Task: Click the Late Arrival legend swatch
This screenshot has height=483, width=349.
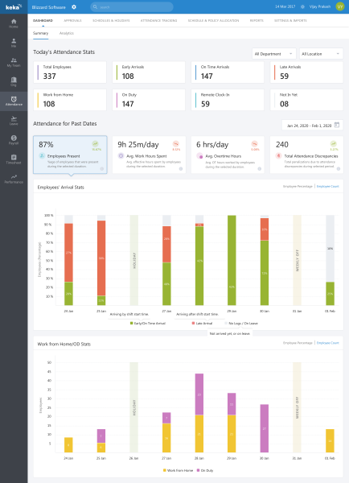Action: coord(193,324)
